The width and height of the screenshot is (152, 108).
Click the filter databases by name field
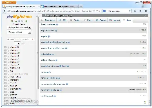point(19,39)
